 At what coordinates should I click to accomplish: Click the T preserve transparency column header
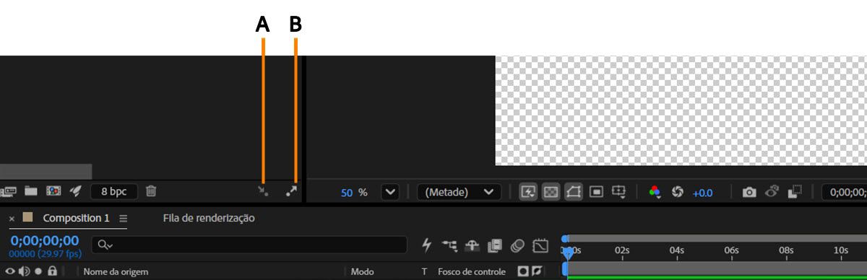[424, 272]
